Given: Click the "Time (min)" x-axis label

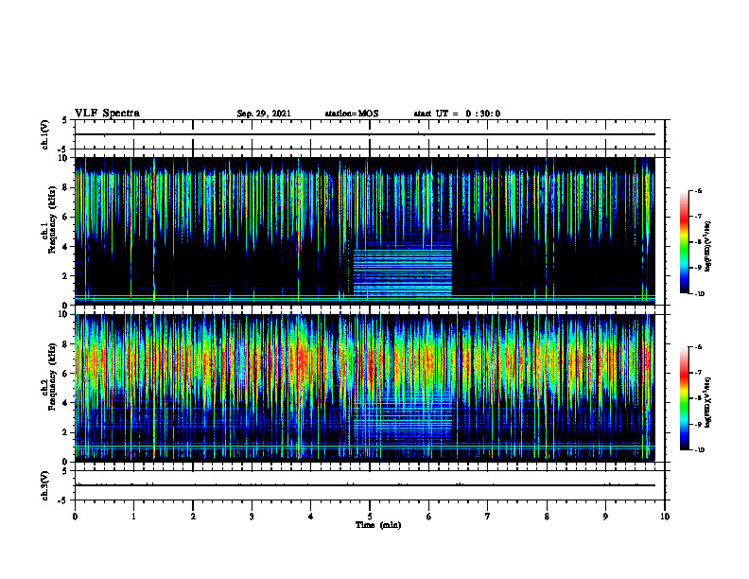Looking at the screenshot, I should coord(378,525).
